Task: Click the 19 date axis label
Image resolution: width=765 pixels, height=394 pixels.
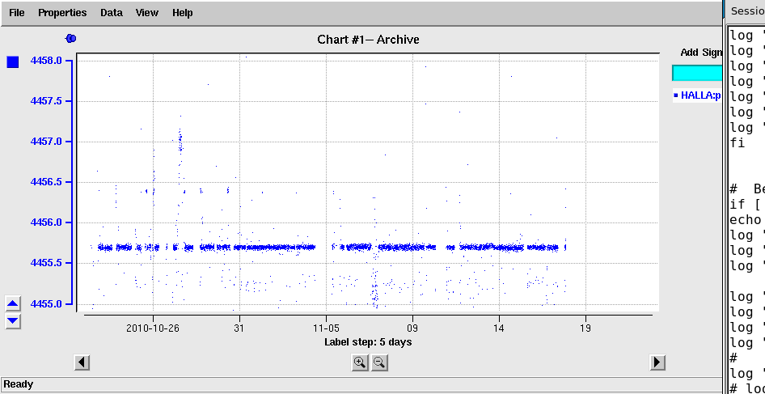Action: tap(585, 328)
